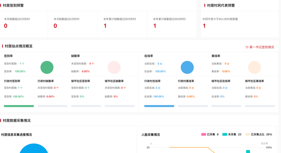Click the blue 在线率 circle chart
Image resolution: width=281 pixels, height=153 pixels.
tap(187, 67)
